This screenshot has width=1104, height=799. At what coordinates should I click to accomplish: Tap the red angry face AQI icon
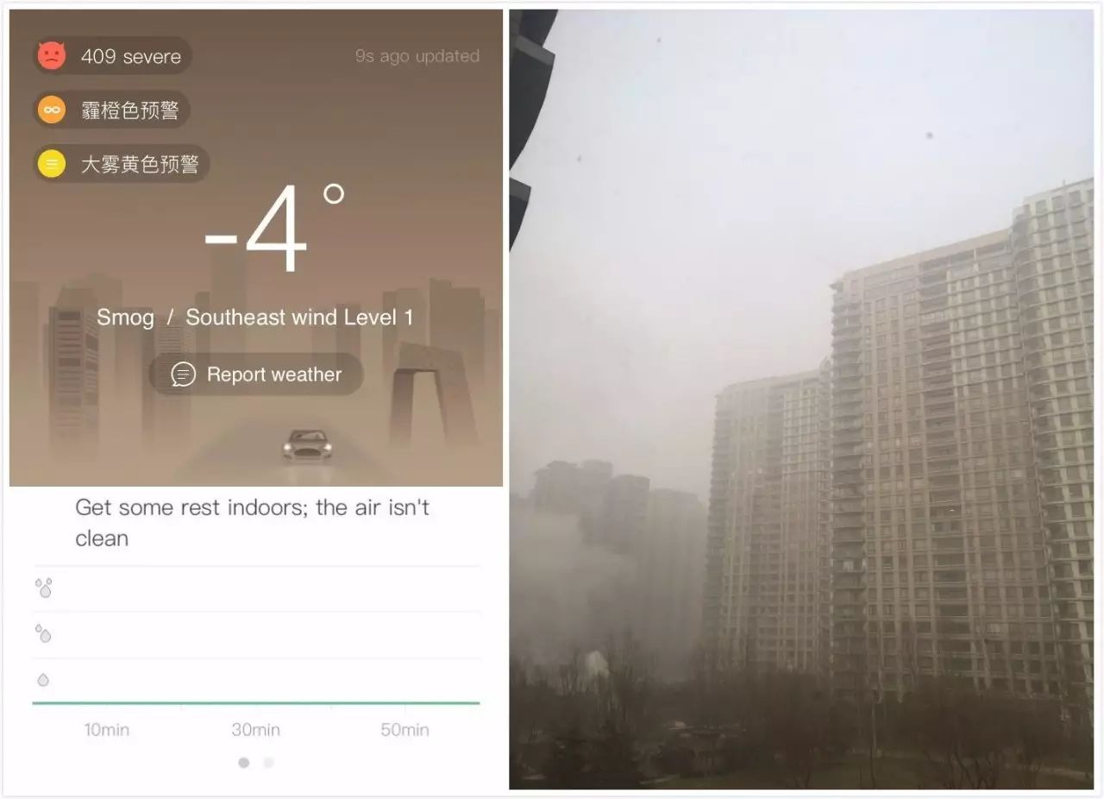click(x=51, y=56)
